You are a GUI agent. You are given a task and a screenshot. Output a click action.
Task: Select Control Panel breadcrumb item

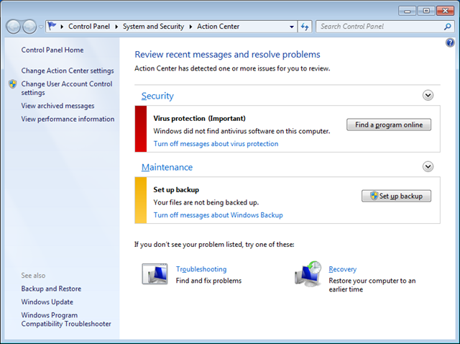[91, 27]
